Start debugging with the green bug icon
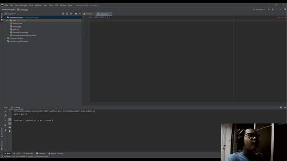Image resolution: width=287 pixels, height=161 pixels. [x=273, y=9]
